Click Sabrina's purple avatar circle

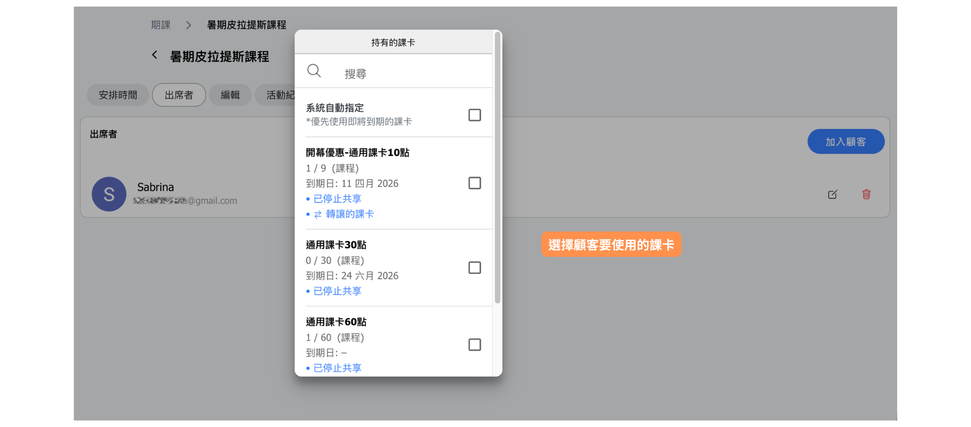click(109, 194)
